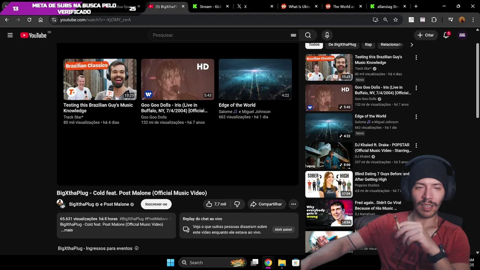Dislike the video with thumbs down
Image resolution: width=480 pixels, height=270 pixels.
click(x=237, y=204)
